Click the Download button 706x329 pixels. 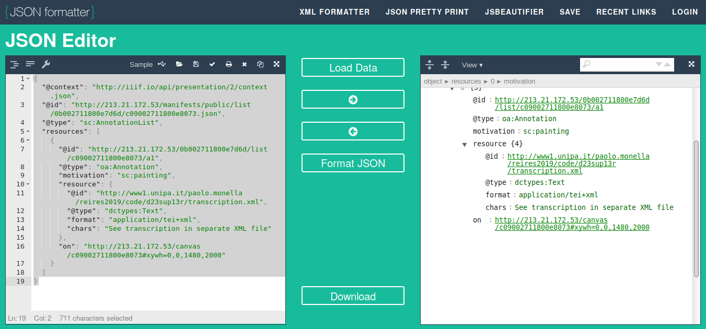coord(353,296)
